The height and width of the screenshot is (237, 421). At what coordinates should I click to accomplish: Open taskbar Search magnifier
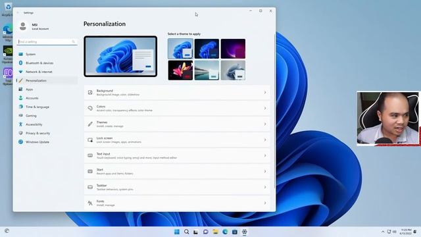[x=186, y=232]
